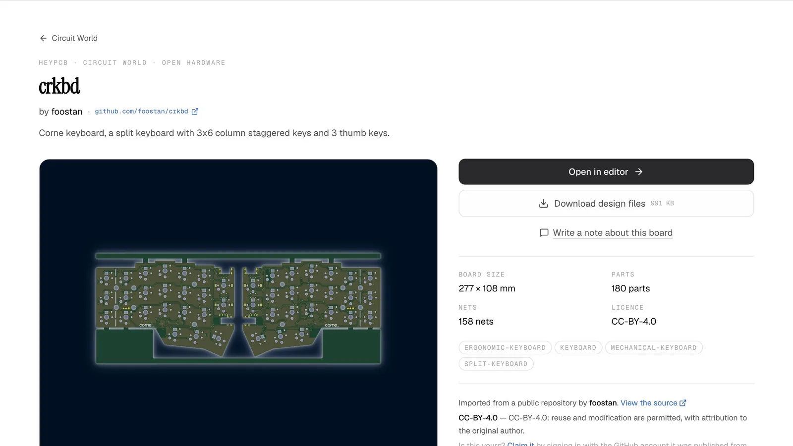Click the 158 nets value
This screenshot has height=446, width=793.
coord(476,322)
